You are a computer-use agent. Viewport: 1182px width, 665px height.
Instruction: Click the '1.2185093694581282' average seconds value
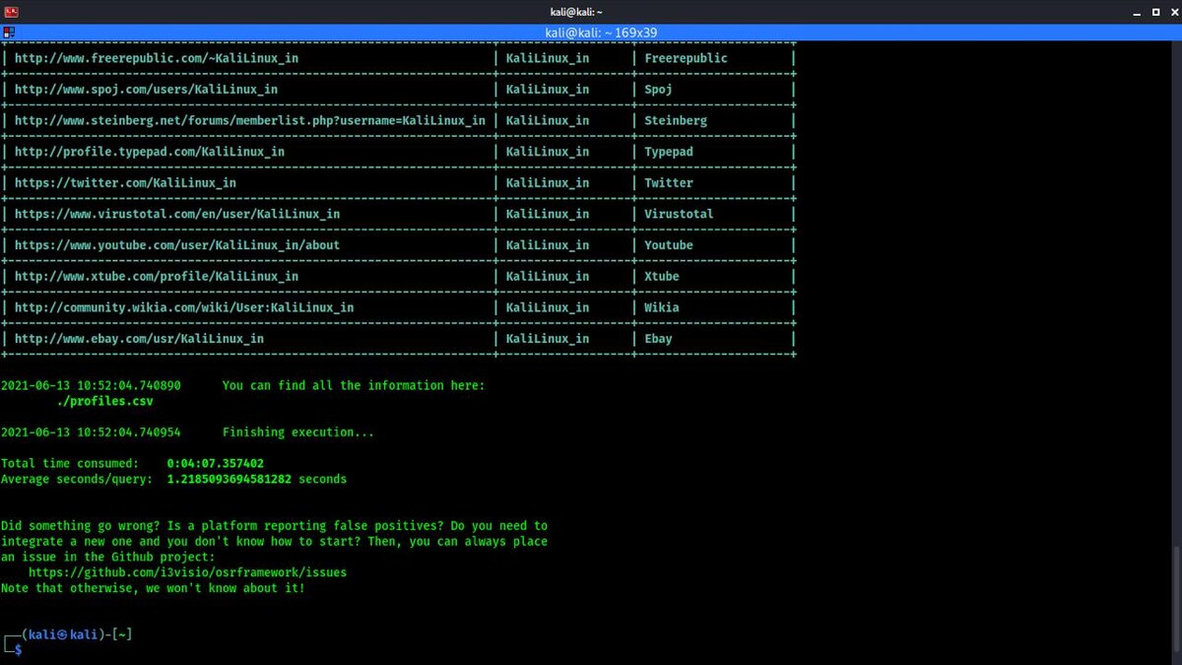click(230, 479)
